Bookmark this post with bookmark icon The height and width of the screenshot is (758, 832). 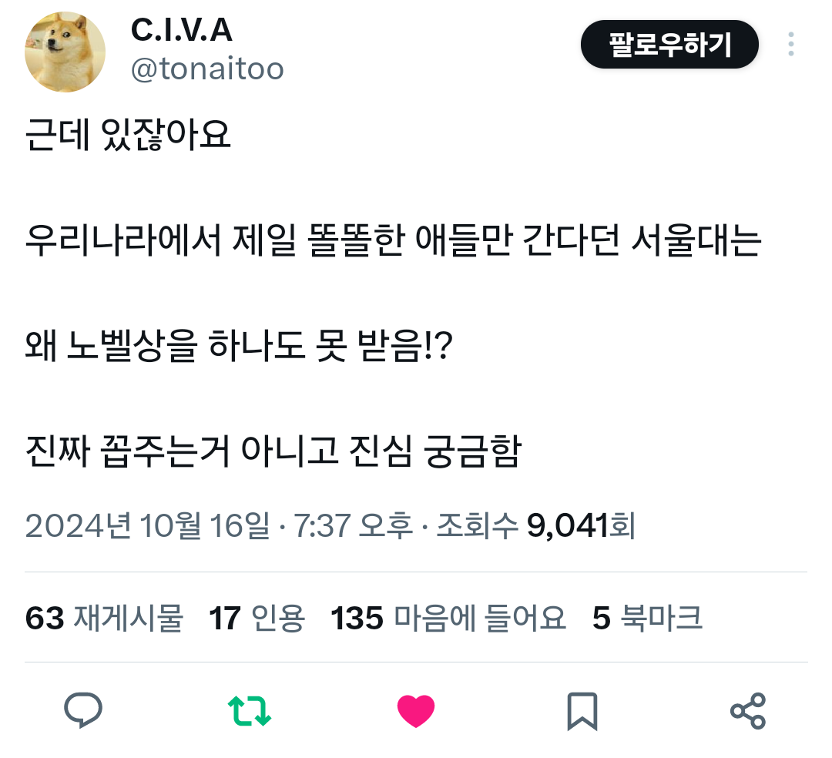point(582,711)
